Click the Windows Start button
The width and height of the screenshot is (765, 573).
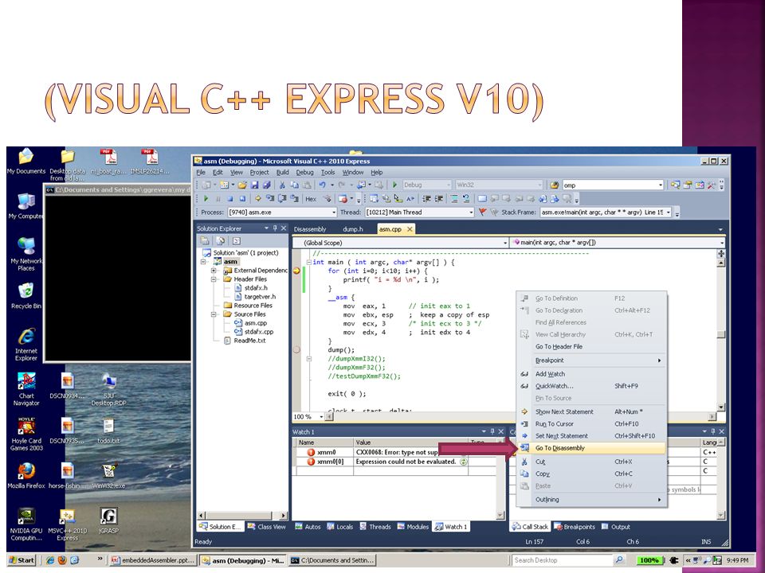22,560
